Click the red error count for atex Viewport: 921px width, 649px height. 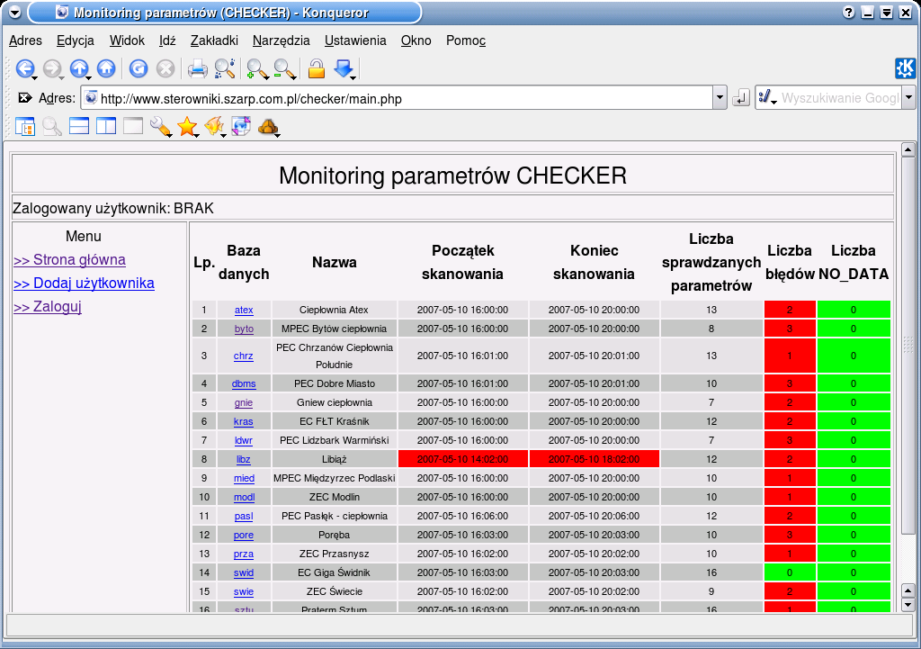790,310
